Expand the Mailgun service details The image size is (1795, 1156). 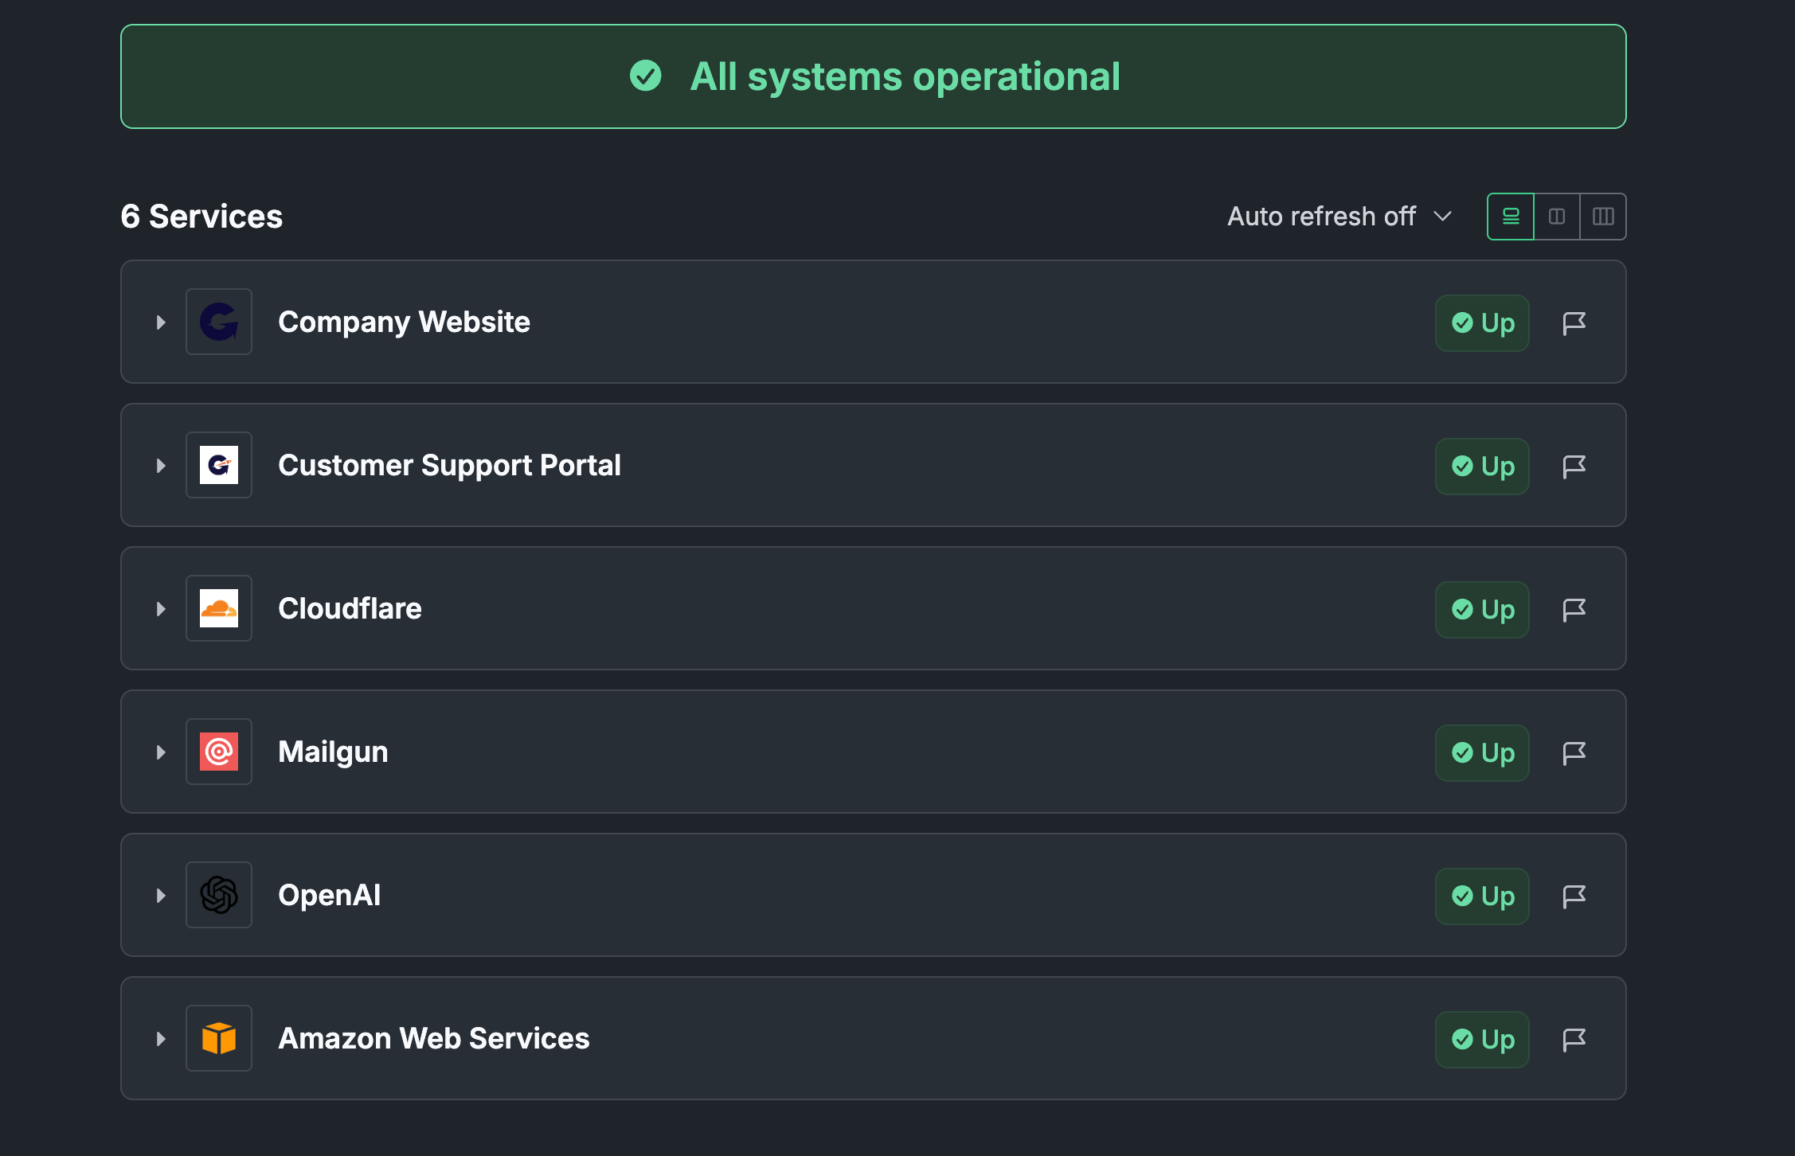pos(161,752)
